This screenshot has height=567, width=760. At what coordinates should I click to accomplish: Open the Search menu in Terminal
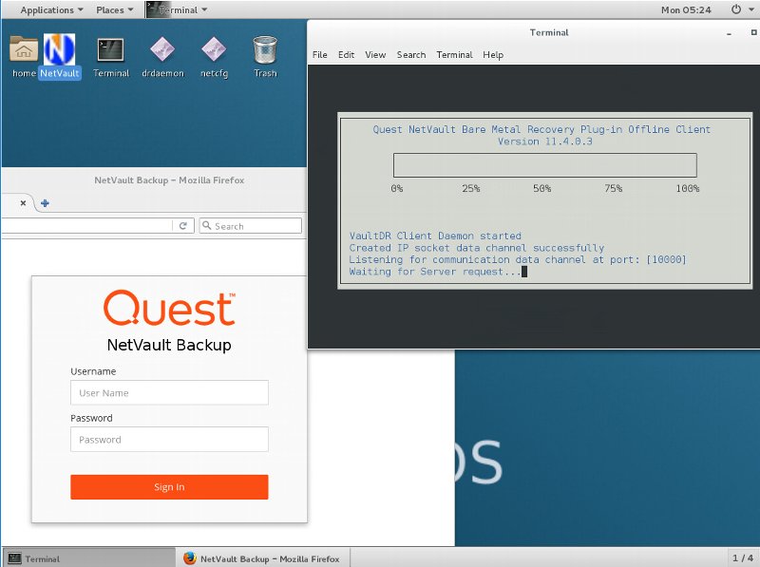pos(411,55)
